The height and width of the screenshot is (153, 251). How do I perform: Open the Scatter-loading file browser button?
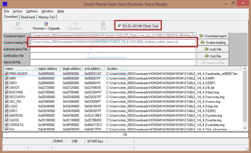tap(213, 43)
